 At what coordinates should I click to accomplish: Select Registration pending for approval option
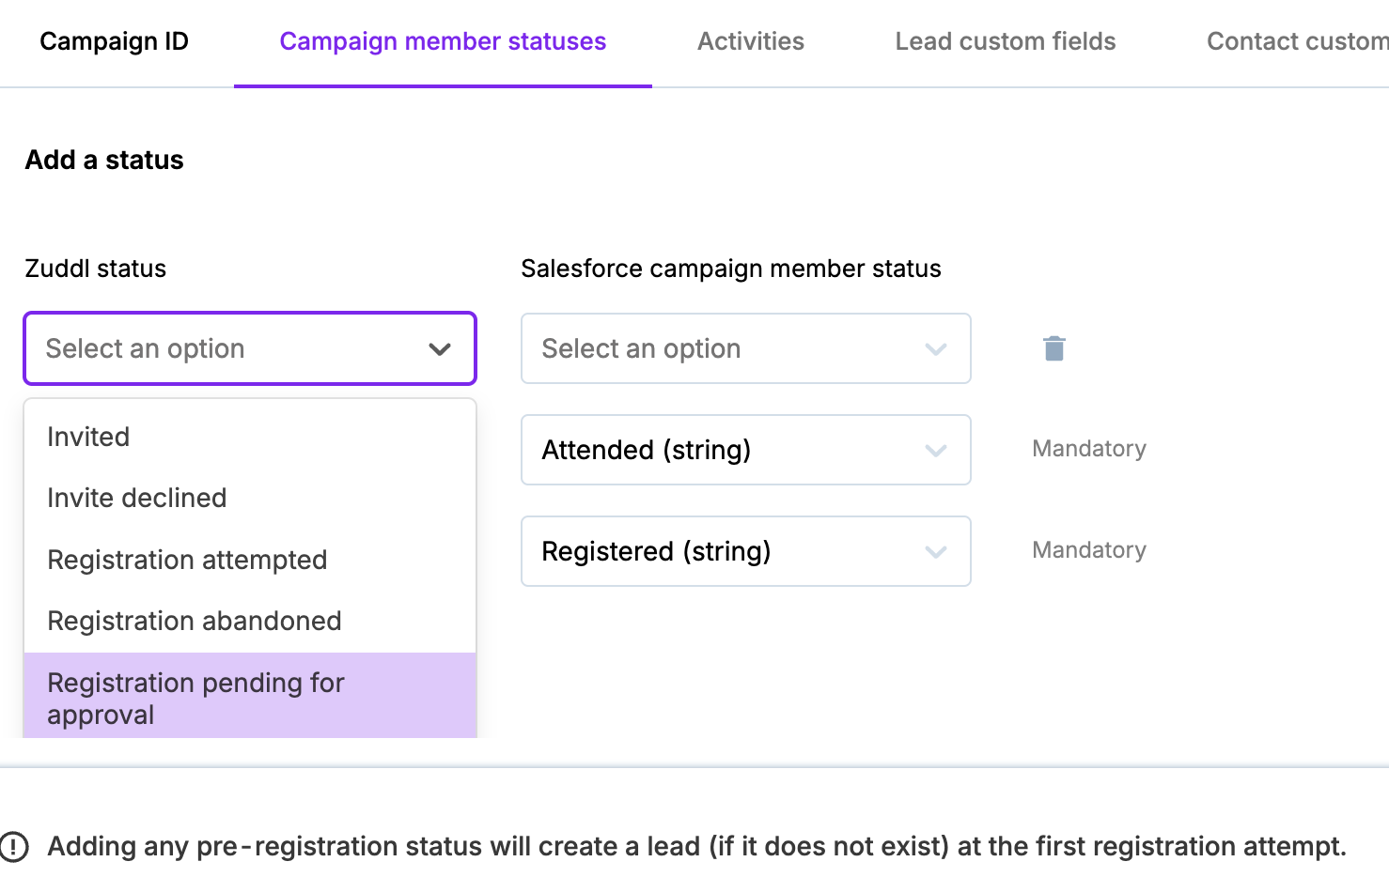point(195,698)
